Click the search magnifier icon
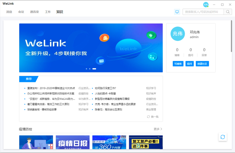 [x=228, y=12]
